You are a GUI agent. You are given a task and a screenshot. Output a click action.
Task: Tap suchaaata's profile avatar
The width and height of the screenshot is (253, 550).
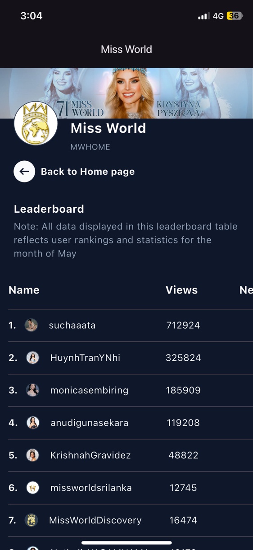(x=31, y=325)
